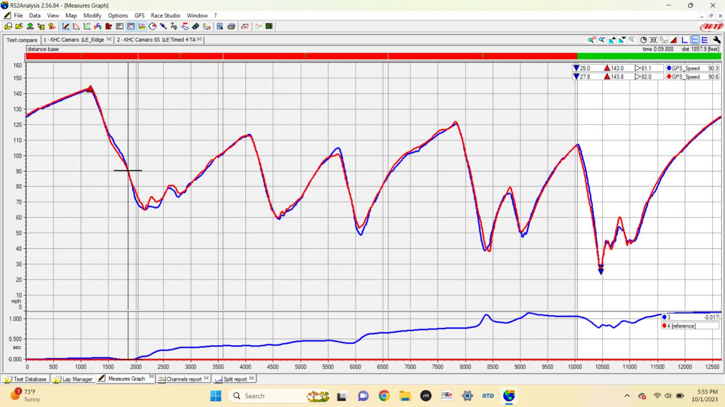
Task: Select the tiled axes layout icon
Action: point(695,40)
